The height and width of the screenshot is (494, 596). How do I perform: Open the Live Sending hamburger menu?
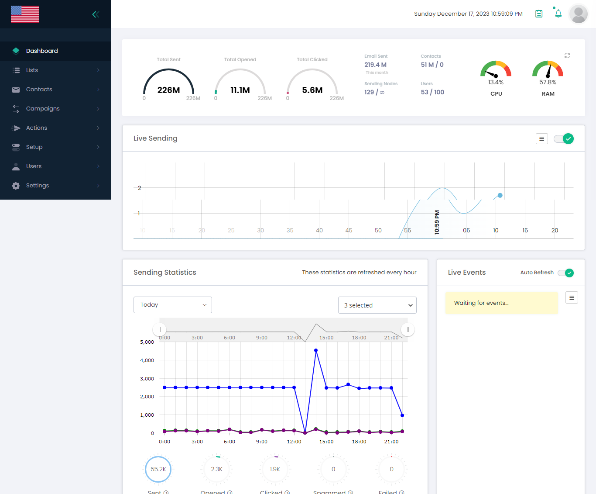541,139
